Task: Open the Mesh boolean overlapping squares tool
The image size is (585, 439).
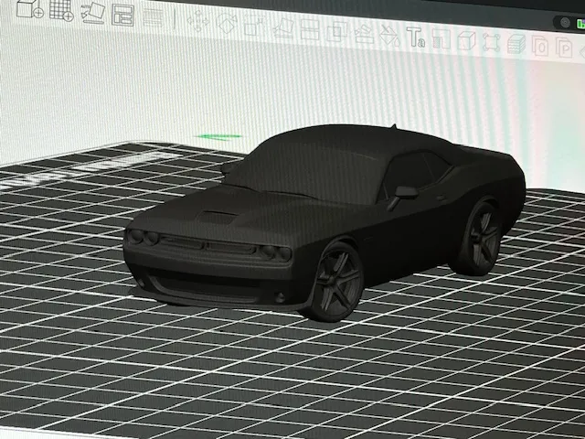Action: [337, 32]
